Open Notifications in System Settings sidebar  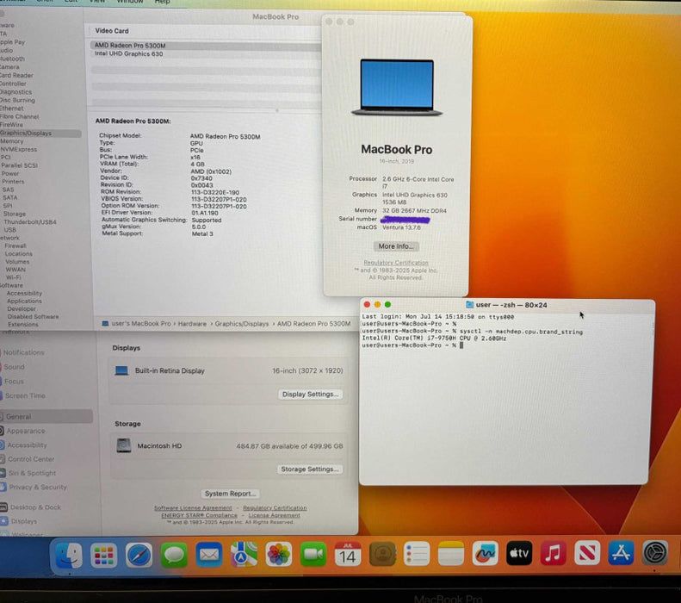pos(24,352)
